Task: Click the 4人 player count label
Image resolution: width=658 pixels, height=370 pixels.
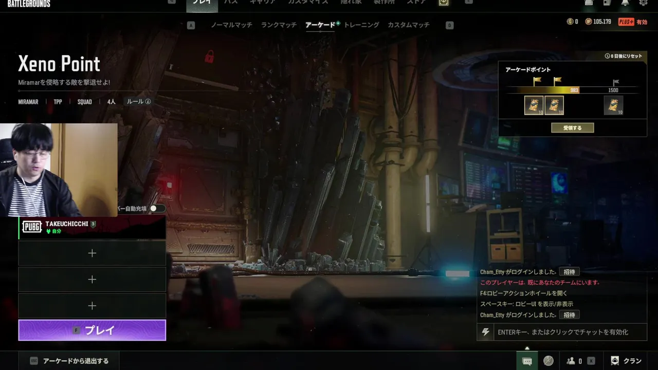Action: (112, 102)
